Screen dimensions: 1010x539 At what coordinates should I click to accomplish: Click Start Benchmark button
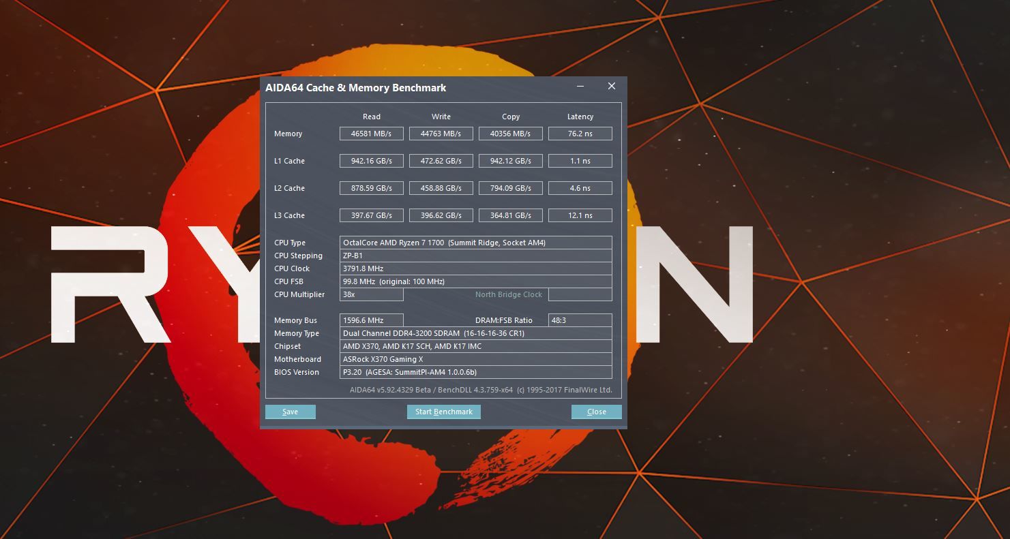pyautogui.click(x=444, y=412)
